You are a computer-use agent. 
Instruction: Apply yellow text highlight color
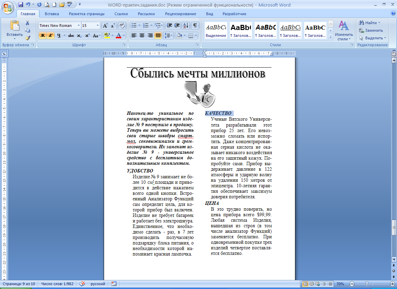(x=107, y=36)
